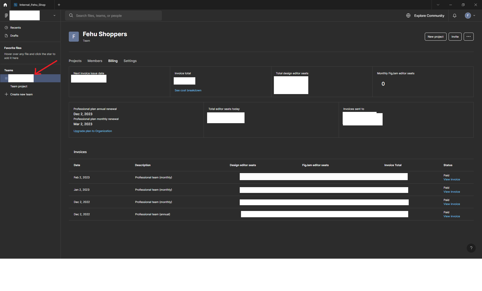Click the Design editor seats column header
Image resolution: width=482 pixels, height=291 pixels.
pos(243,165)
